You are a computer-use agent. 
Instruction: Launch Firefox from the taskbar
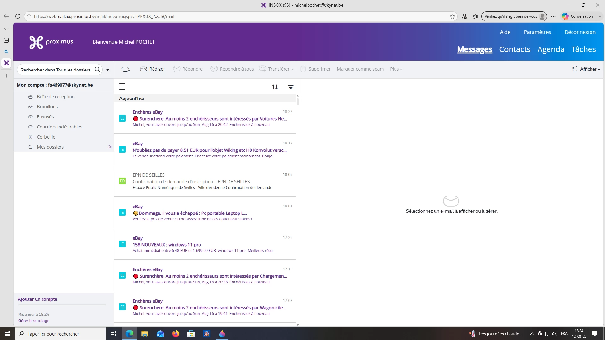tap(176, 334)
